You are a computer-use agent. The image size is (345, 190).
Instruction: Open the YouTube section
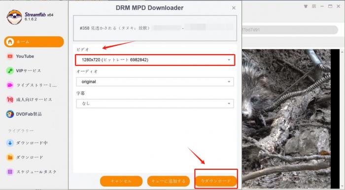tap(25, 56)
